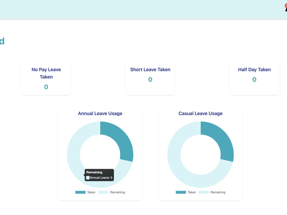Click the Short Leave Taken count value 0
Screen dimensions: 287x215
150,79
